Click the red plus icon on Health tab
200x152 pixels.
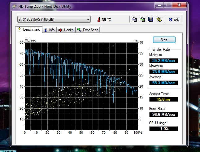(60, 30)
